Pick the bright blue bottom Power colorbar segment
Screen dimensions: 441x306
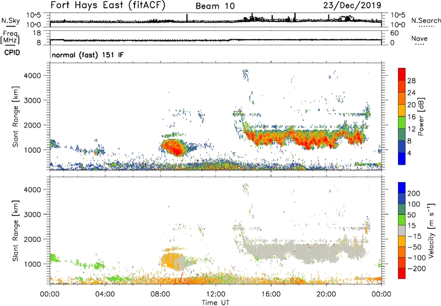click(402, 159)
